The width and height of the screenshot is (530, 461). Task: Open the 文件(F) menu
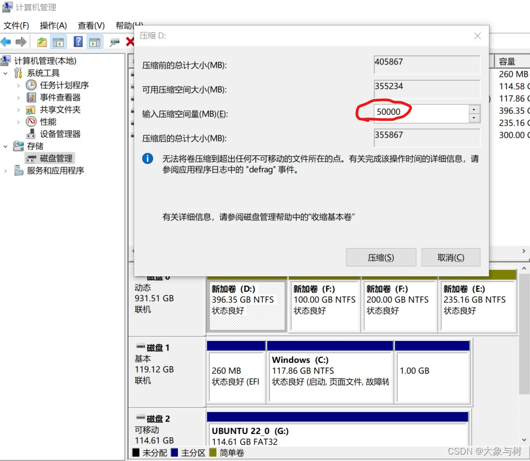16,25
